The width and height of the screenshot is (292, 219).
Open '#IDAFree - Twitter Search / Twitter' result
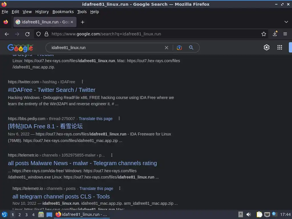click(52, 90)
